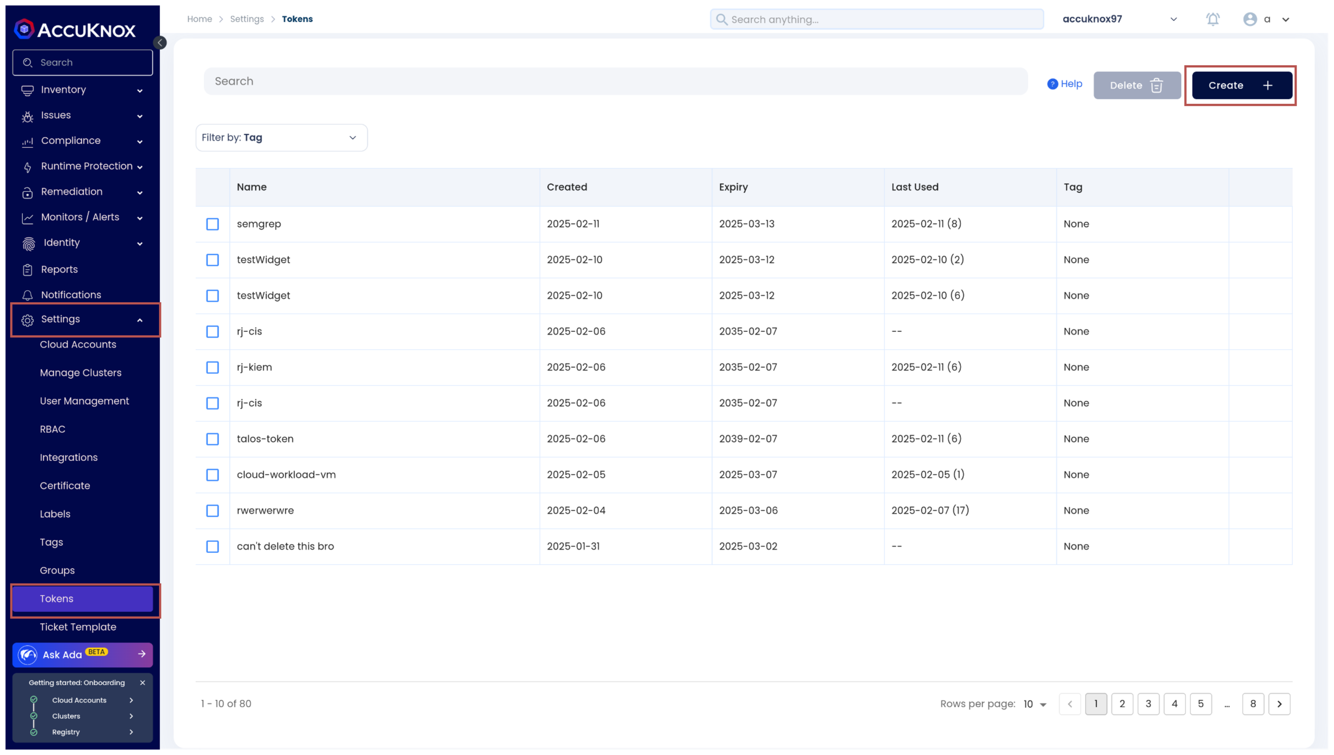Go to Settings breadcrumb link
The image size is (1334, 755).
coord(247,19)
